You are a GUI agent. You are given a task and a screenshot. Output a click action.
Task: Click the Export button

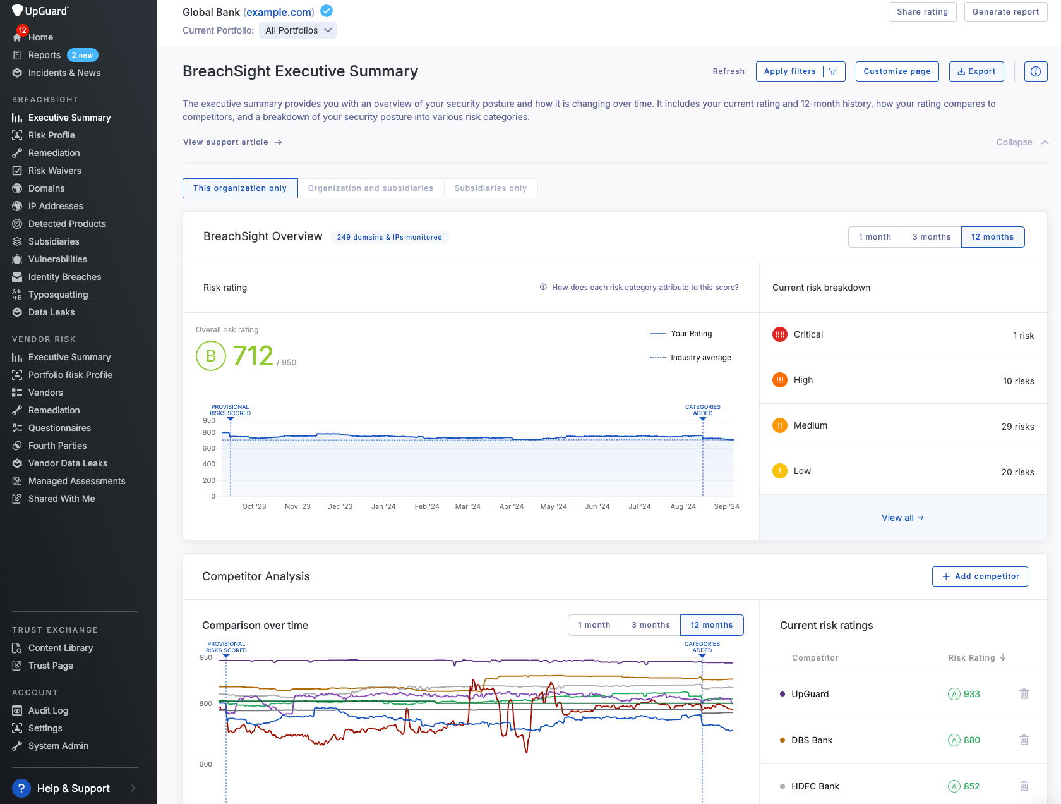click(x=976, y=71)
